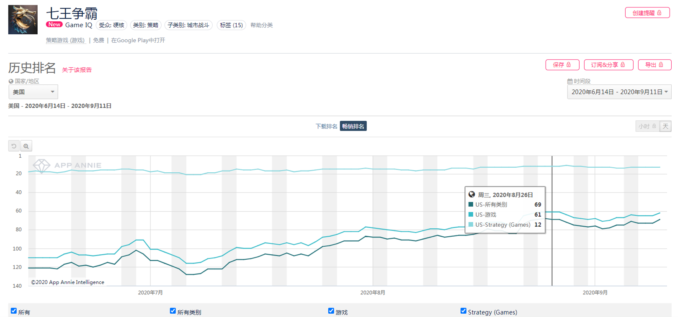Click the calendar icon beside 时间段

tap(570, 81)
